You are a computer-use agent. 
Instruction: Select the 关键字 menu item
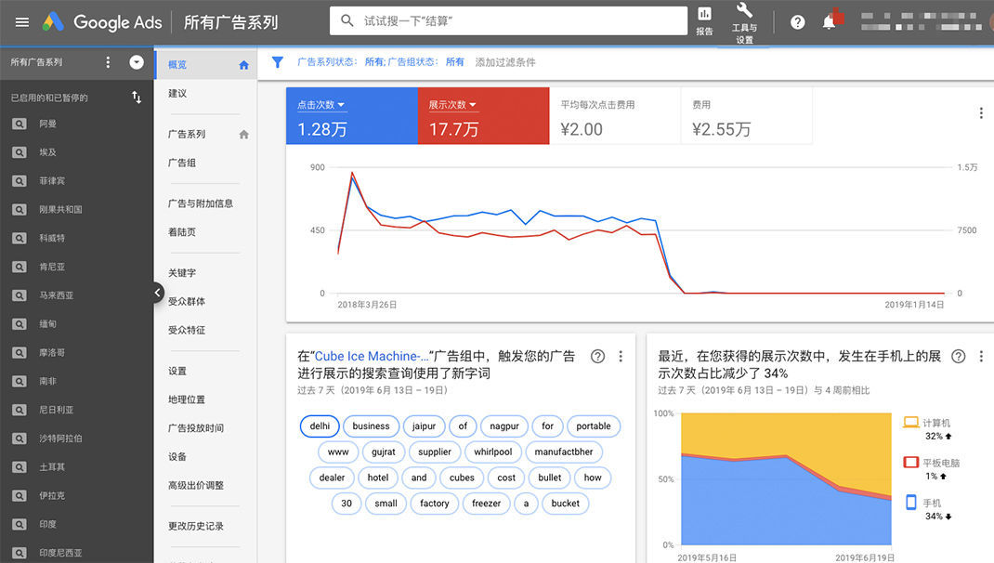[x=182, y=272]
